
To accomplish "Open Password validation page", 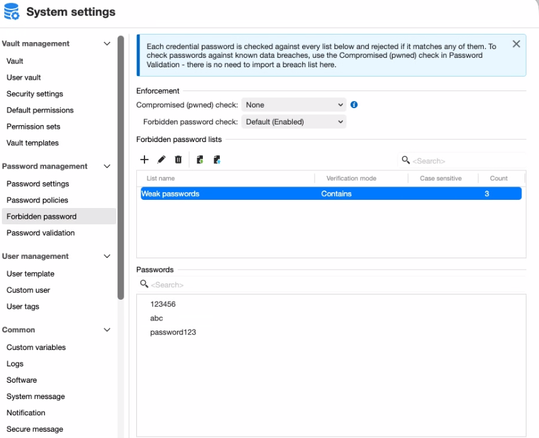I will [x=41, y=233].
